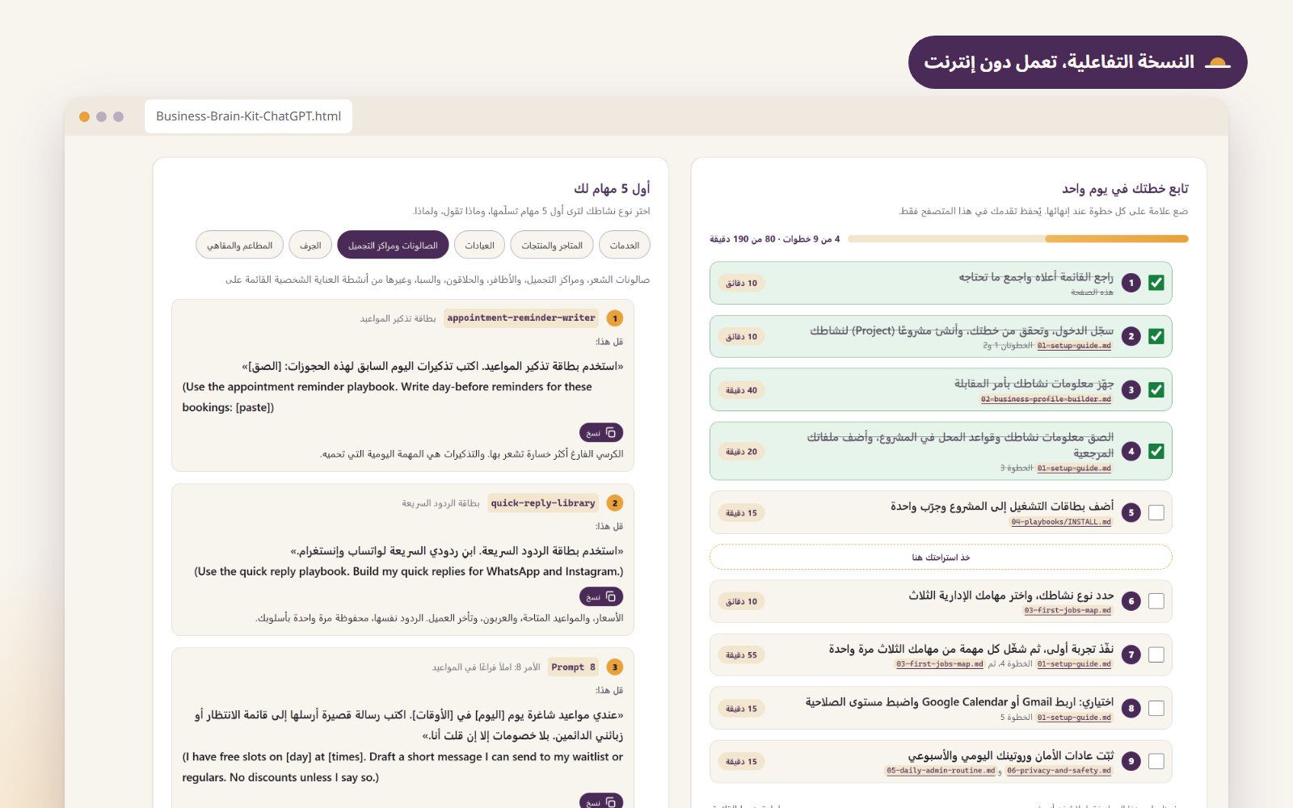Click the 4 من 9 خطوات progress text
Viewport: 1293px width, 808px height.
(x=775, y=239)
